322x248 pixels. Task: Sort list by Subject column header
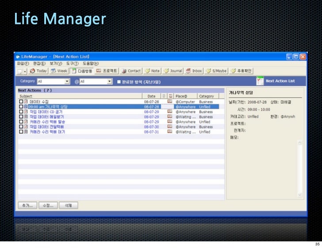(80, 96)
